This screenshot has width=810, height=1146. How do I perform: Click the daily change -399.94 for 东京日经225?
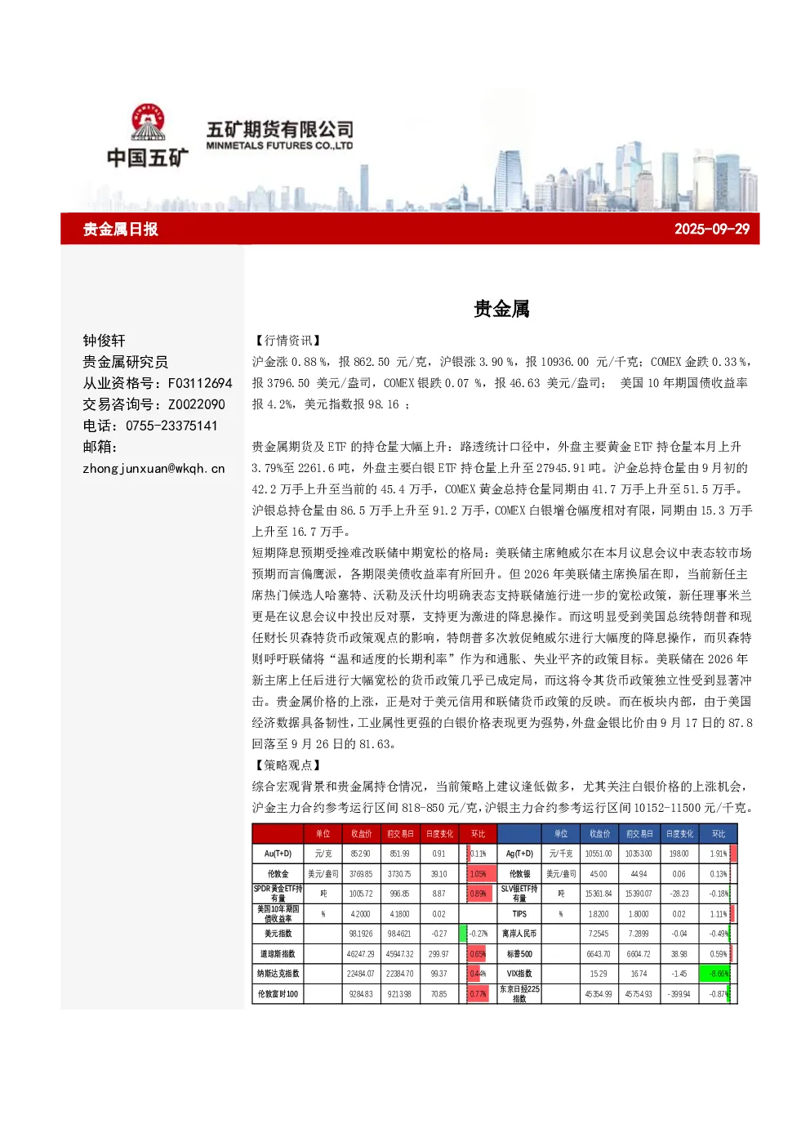coord(679,994)
